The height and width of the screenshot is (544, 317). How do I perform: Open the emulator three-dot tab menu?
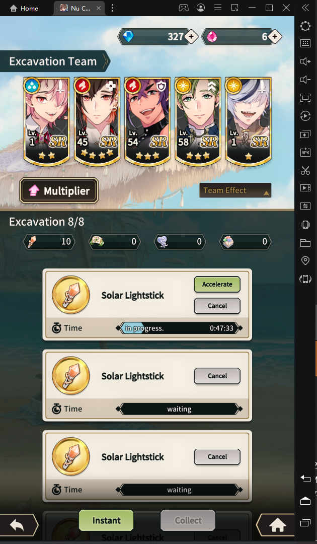click(x=112, y=8)
